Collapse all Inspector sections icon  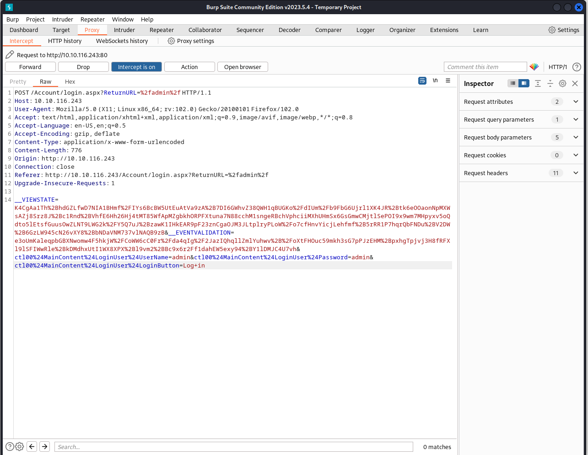coord(550,84)
